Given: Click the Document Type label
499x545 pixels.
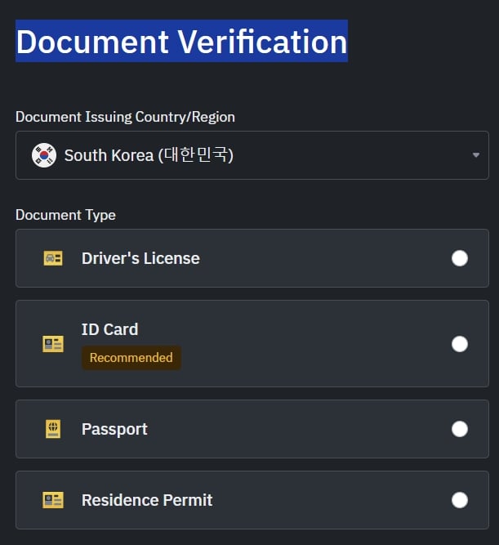Looking at the screenshot, I should pos(65,215).
